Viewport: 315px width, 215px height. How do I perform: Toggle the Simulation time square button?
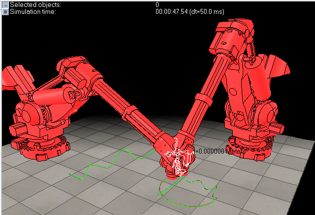(5, 11)
